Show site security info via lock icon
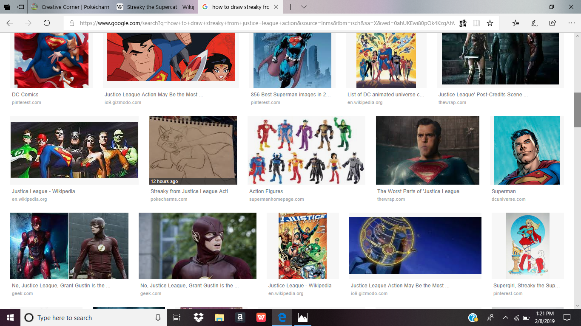This screenshot has width=581, height=326. [x=72, y=23]
